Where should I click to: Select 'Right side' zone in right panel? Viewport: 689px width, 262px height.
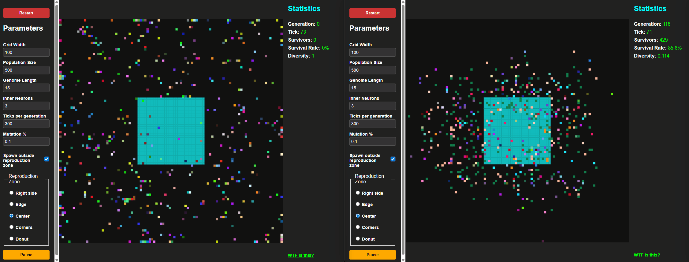pos(358,193)
